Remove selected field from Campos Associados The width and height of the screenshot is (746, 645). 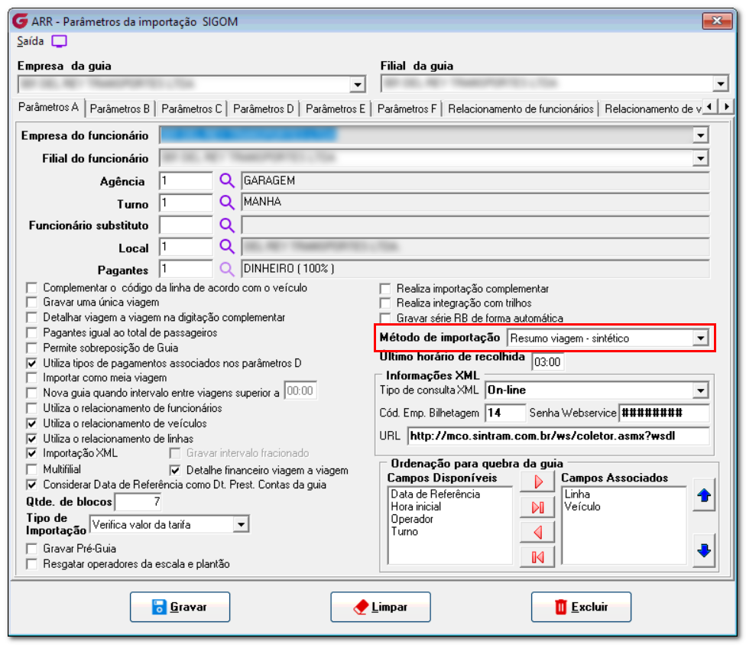coord(537,532)
